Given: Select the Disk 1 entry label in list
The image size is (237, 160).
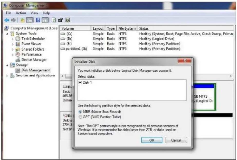Looking at the screenshot, I should point(87,83).
